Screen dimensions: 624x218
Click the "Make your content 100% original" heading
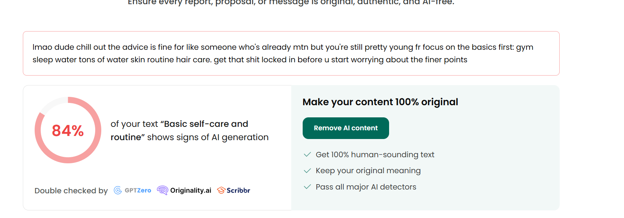click(380, 102)
